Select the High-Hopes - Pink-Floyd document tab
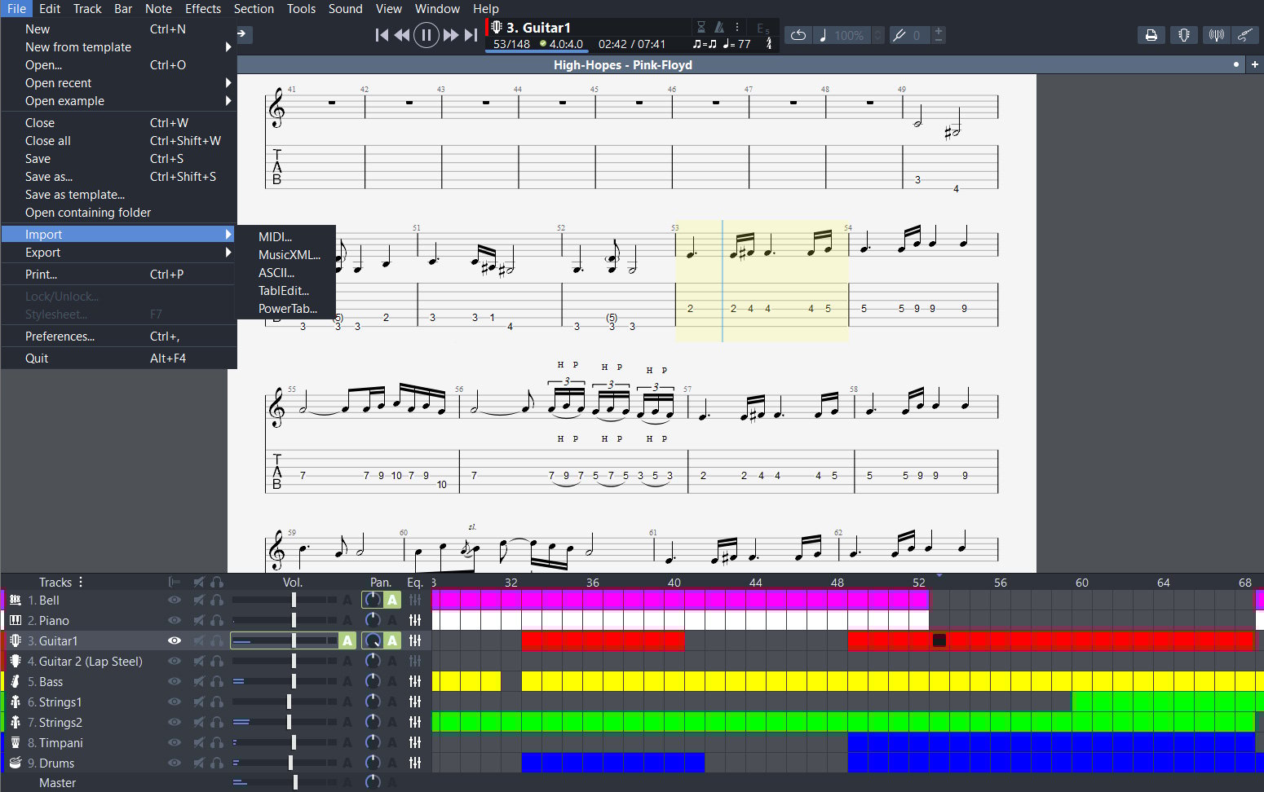 [622, 64]
